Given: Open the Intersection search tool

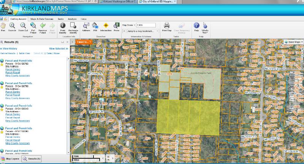Looking at the screenshot, I should pyautogui.click(x=106, y=25).
